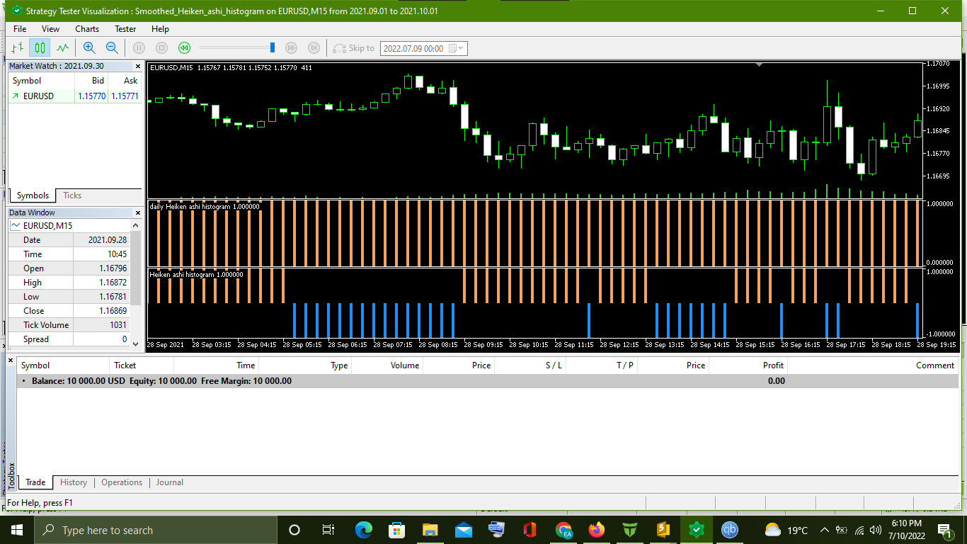Image resolution: width=967 pixels, height=544 pixels.
Task: Switch to the Ticks tab
Action: pyautogui.click(x=72, y=195)
